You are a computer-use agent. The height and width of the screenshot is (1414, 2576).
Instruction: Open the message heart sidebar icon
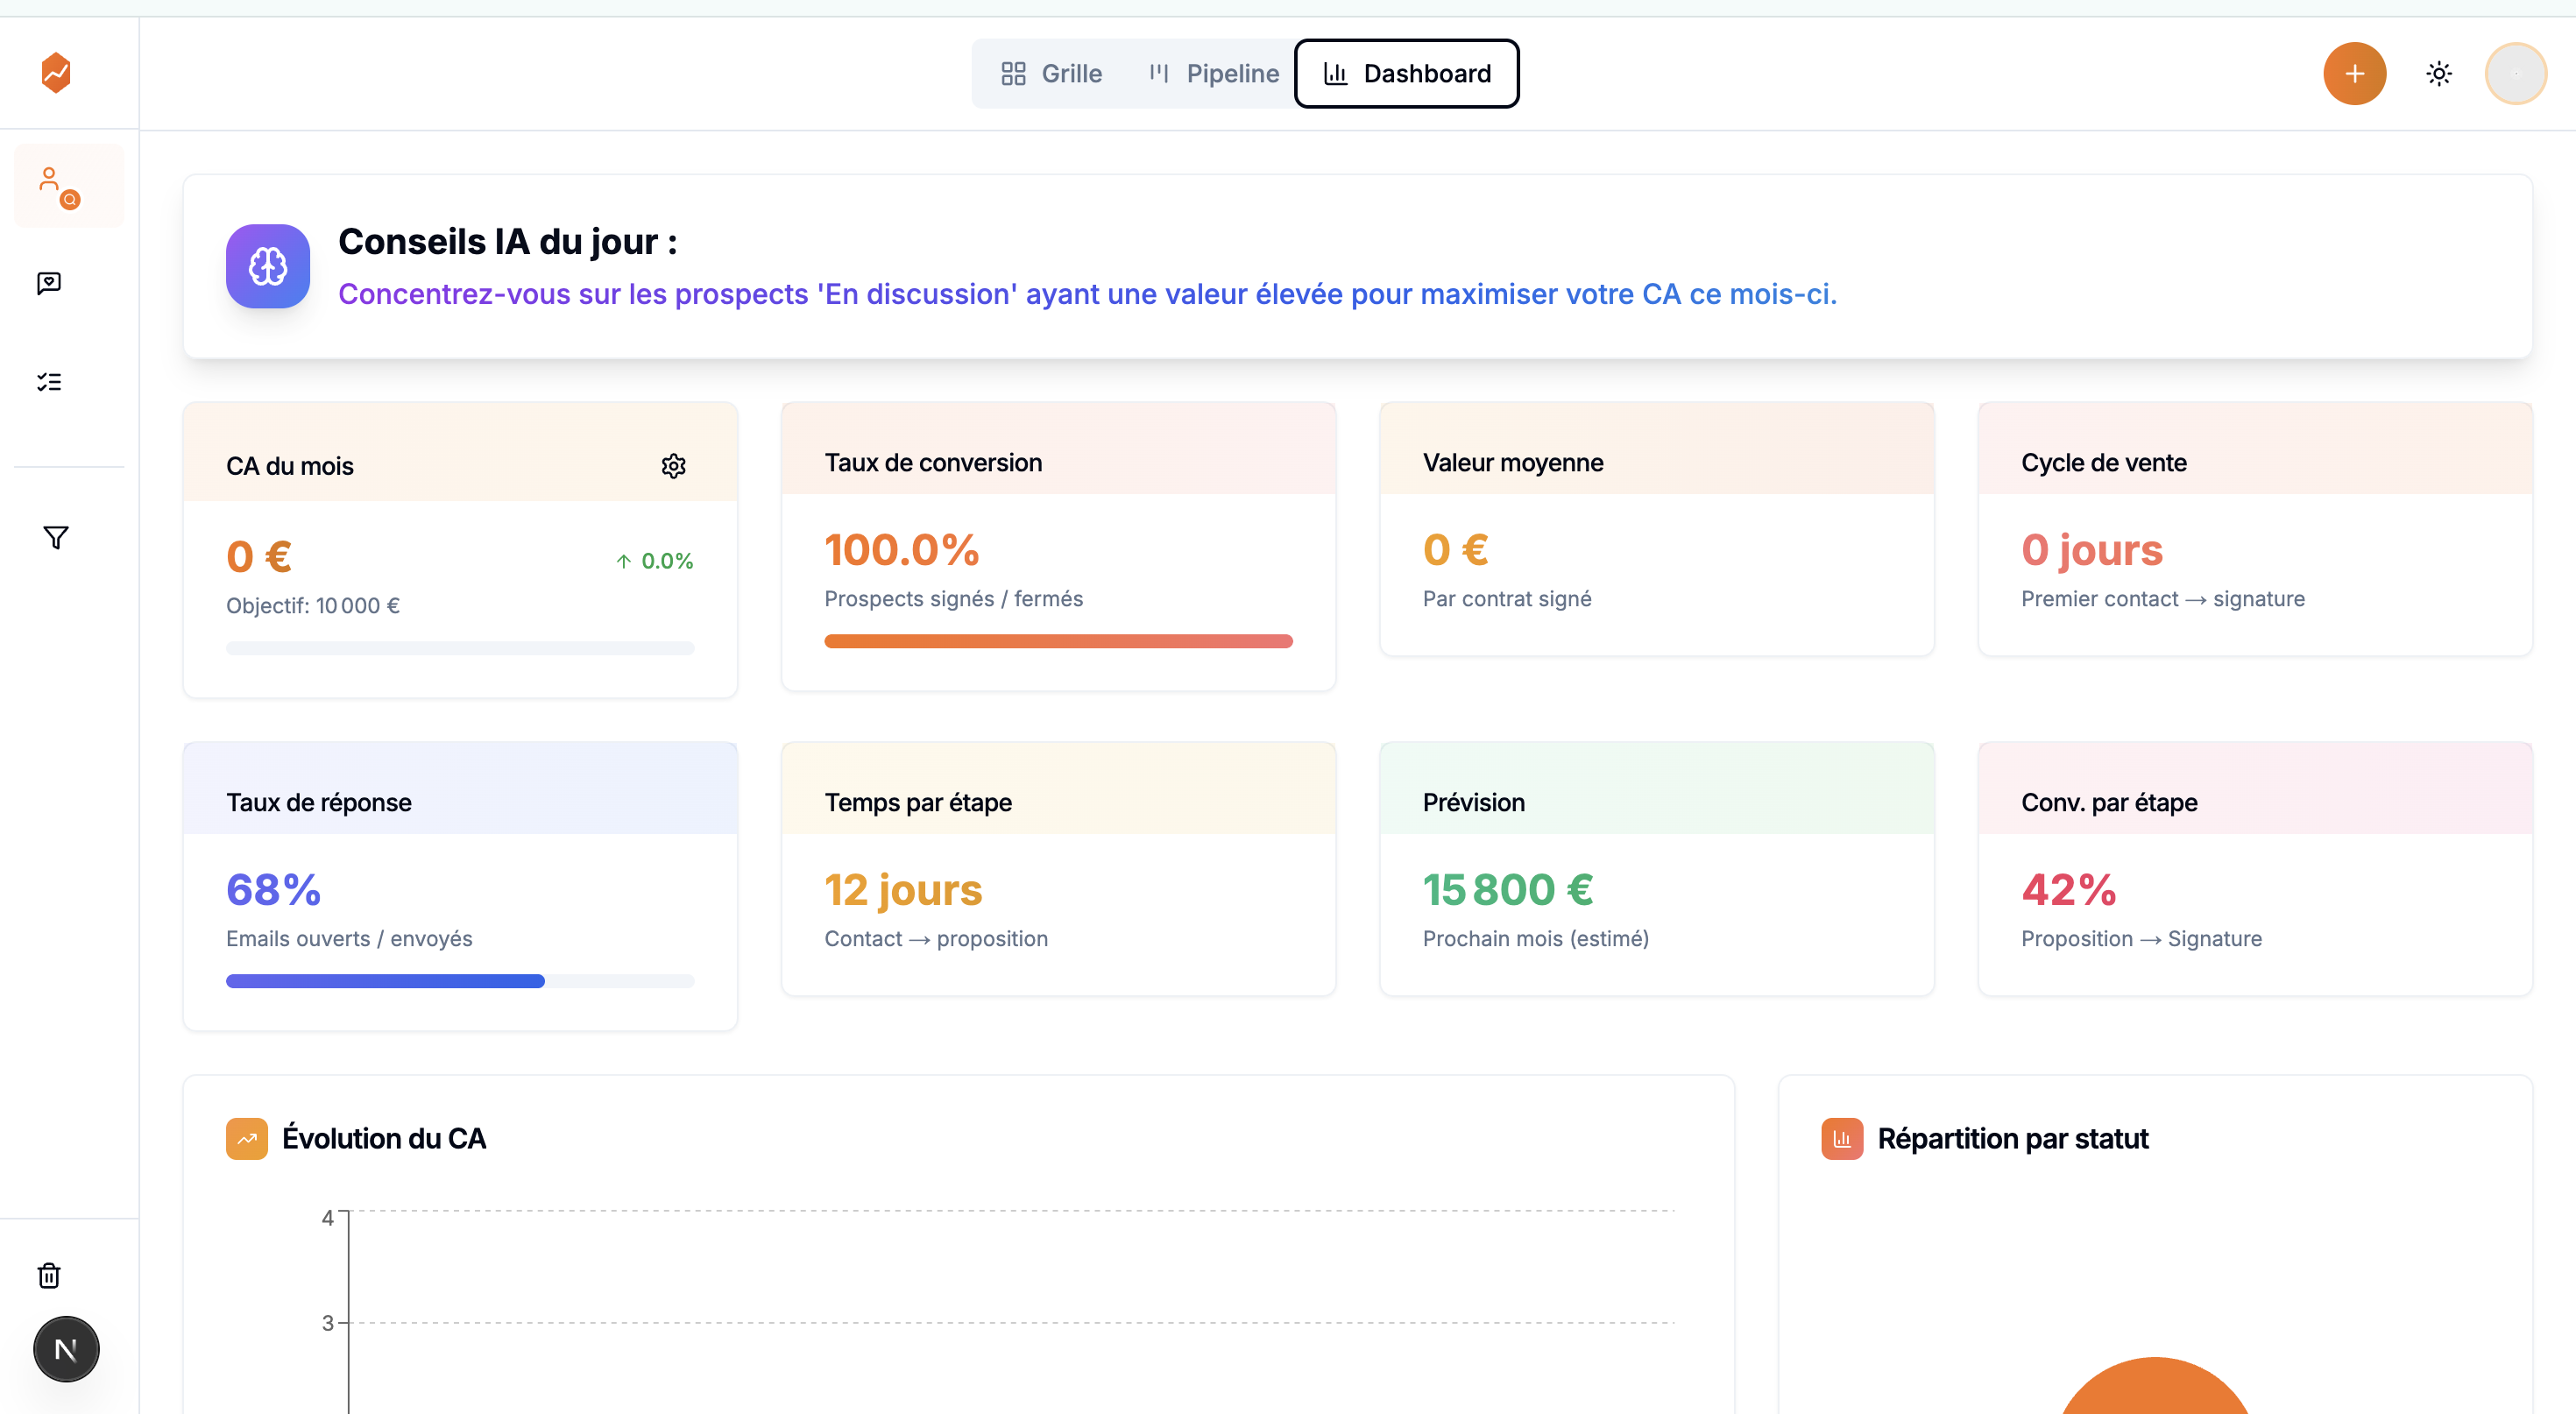click(49, 284)
